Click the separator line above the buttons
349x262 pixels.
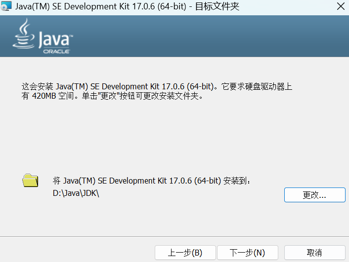tap(174, 237)
